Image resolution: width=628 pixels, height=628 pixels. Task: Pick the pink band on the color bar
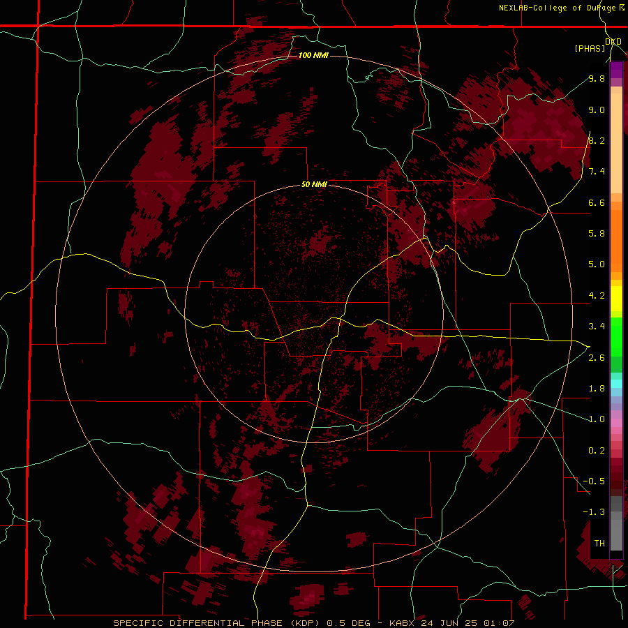(x=616, y=423)
